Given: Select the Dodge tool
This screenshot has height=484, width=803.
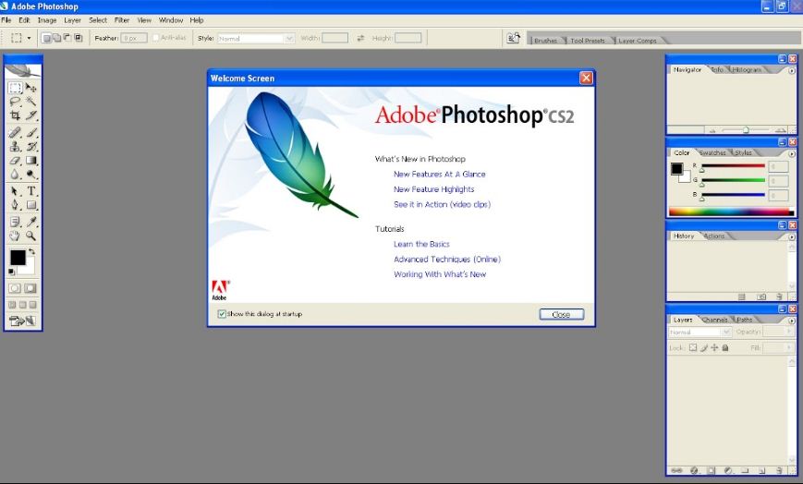Looking at the screenshot, I should 31,175.
